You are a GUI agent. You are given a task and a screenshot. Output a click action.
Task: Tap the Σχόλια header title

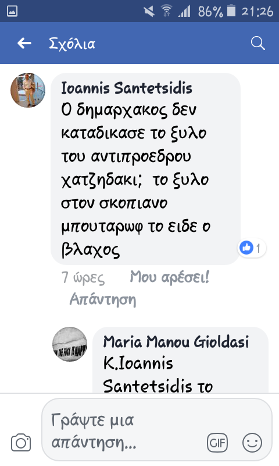pyautogui.click(x=72, y=44)
